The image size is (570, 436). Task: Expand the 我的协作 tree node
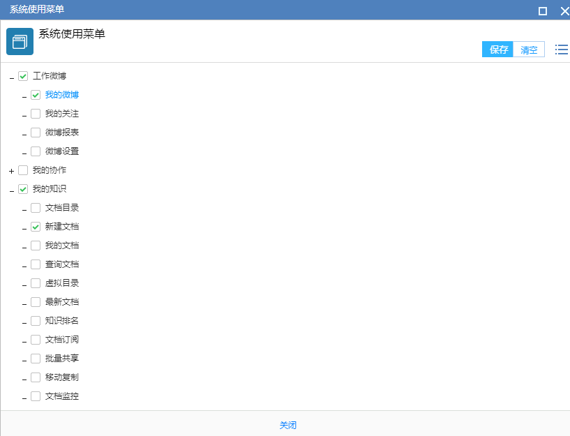pyautogui.click(x=12, y=171)
